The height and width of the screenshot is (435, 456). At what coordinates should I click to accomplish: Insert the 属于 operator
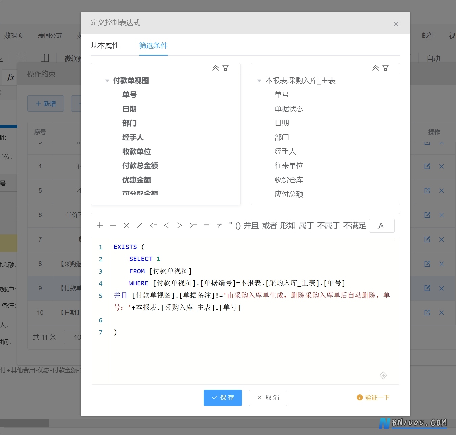tap(306, 225)
